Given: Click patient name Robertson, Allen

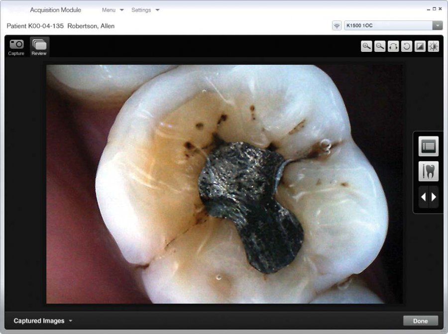Looking at the screenshot, I should pos(91,26).
